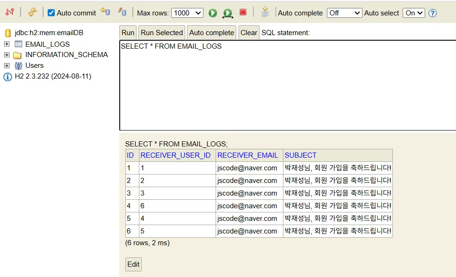The width and height of the screenshot is (456, 277).
Task: Click the Auto complete button
Action: click(212, 33)
